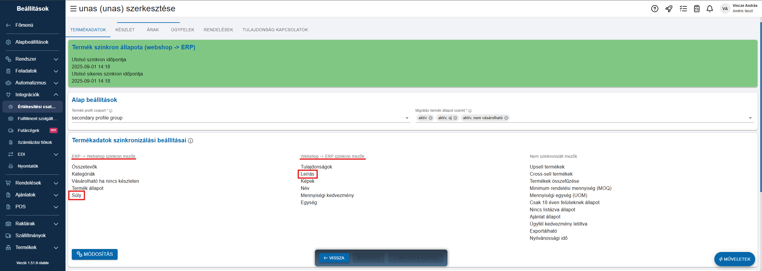Viewport: 762px width, 271px height.
Task: Open the RENDELÉSEK tab
Action: pyautogui.click(x=218, y=30)
